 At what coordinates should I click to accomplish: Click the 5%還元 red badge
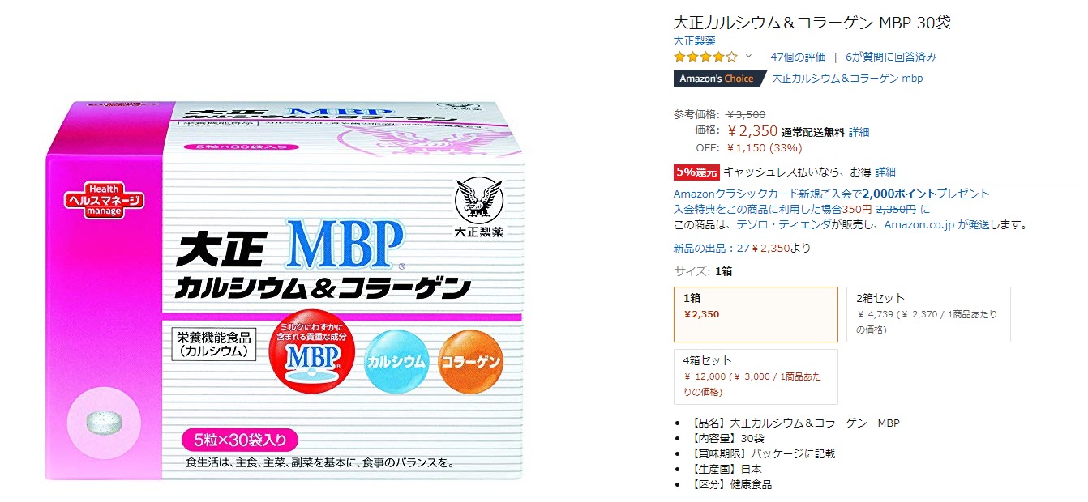click(x=696, y=172)
